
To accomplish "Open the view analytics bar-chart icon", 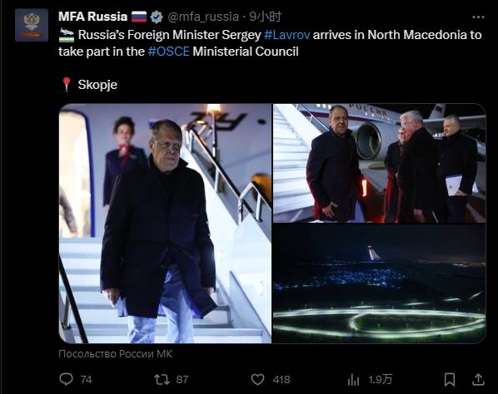I will (x=353, y=379).
